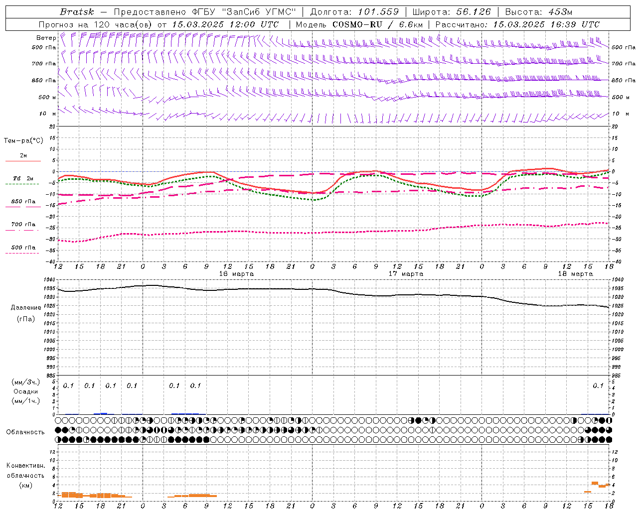The image size is (638, 510).
Task: Select the Тем-ра(°C) axis title
Action: [23, 141]
